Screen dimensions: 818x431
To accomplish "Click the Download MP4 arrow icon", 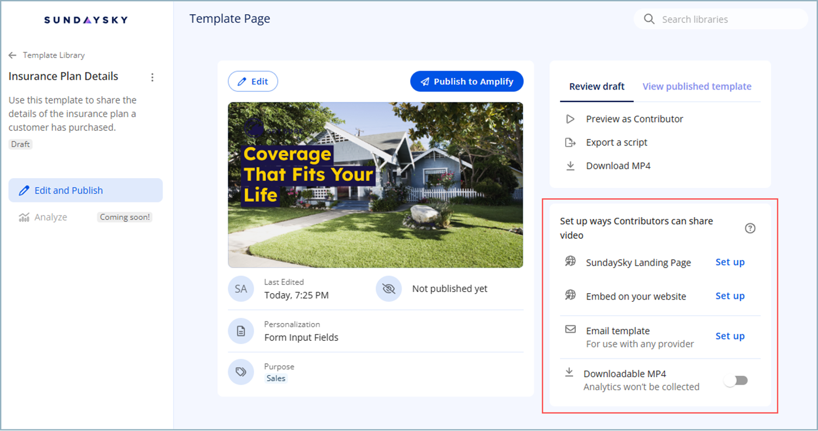I will pyautogui.click(x=570, y=166).
